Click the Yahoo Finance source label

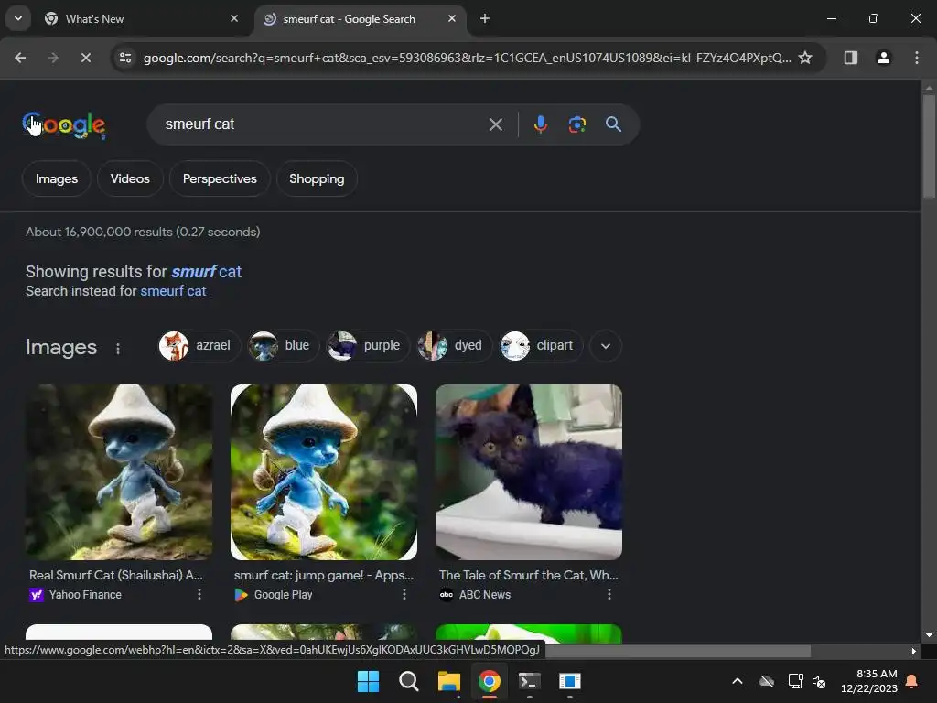click(x=85, y=595)
